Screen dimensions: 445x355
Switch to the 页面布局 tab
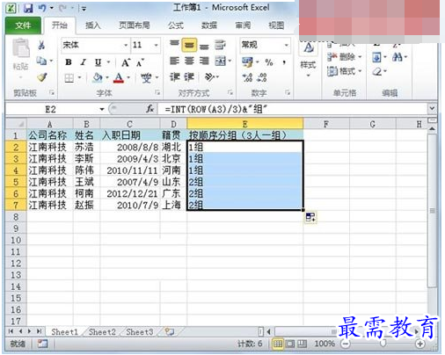pos(135,25)
